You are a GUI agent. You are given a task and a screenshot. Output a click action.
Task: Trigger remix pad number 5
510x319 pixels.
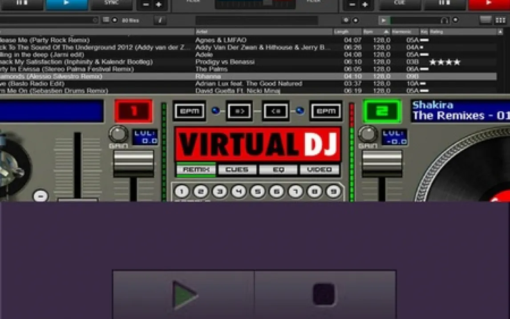[x=258, y=192]
